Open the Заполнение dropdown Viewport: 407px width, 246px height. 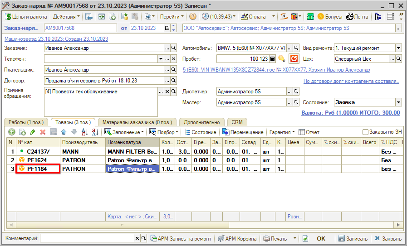pos(124,132)
